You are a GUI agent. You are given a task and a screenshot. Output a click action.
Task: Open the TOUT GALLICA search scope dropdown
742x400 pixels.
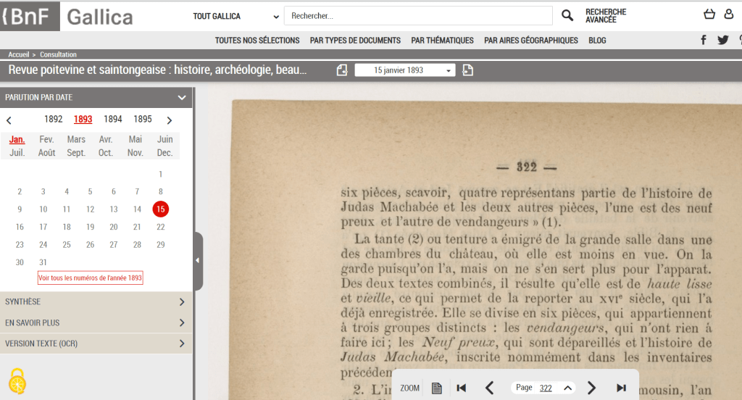pyautogui.click(x=235, y=16)
